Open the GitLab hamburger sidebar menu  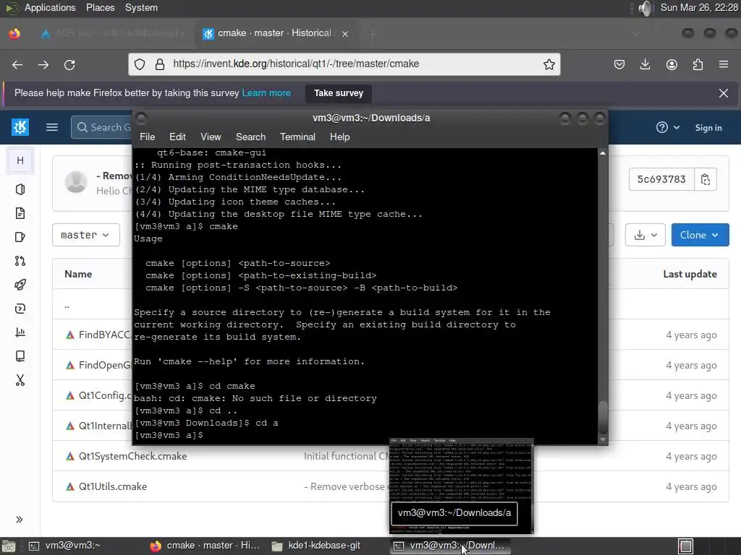click(x=52, y=127)
